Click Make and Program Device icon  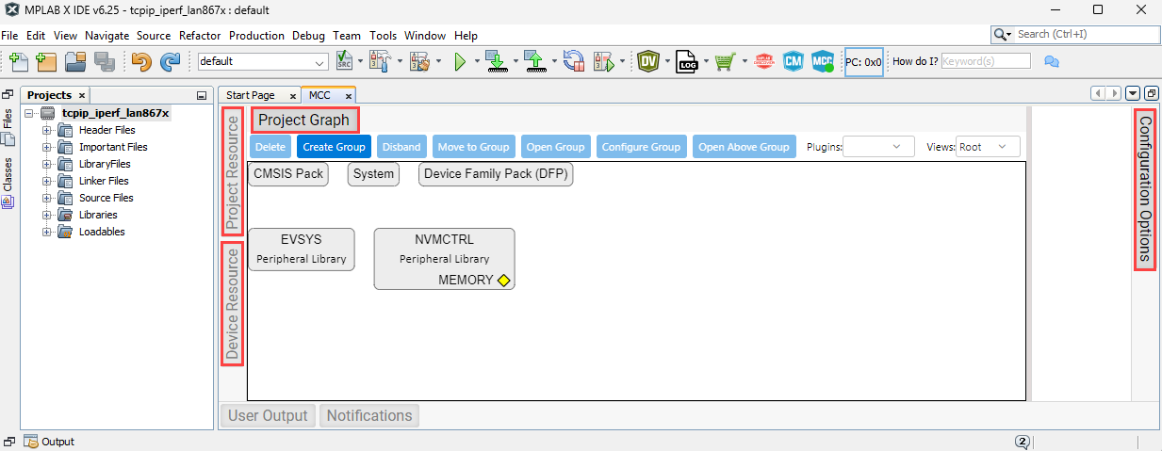(496, 61)
